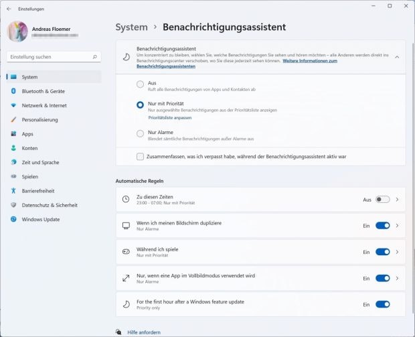Screen dimensions: 415x337
Task: Click the Hilfe anfordern link
Action: [x=144, y=332]
